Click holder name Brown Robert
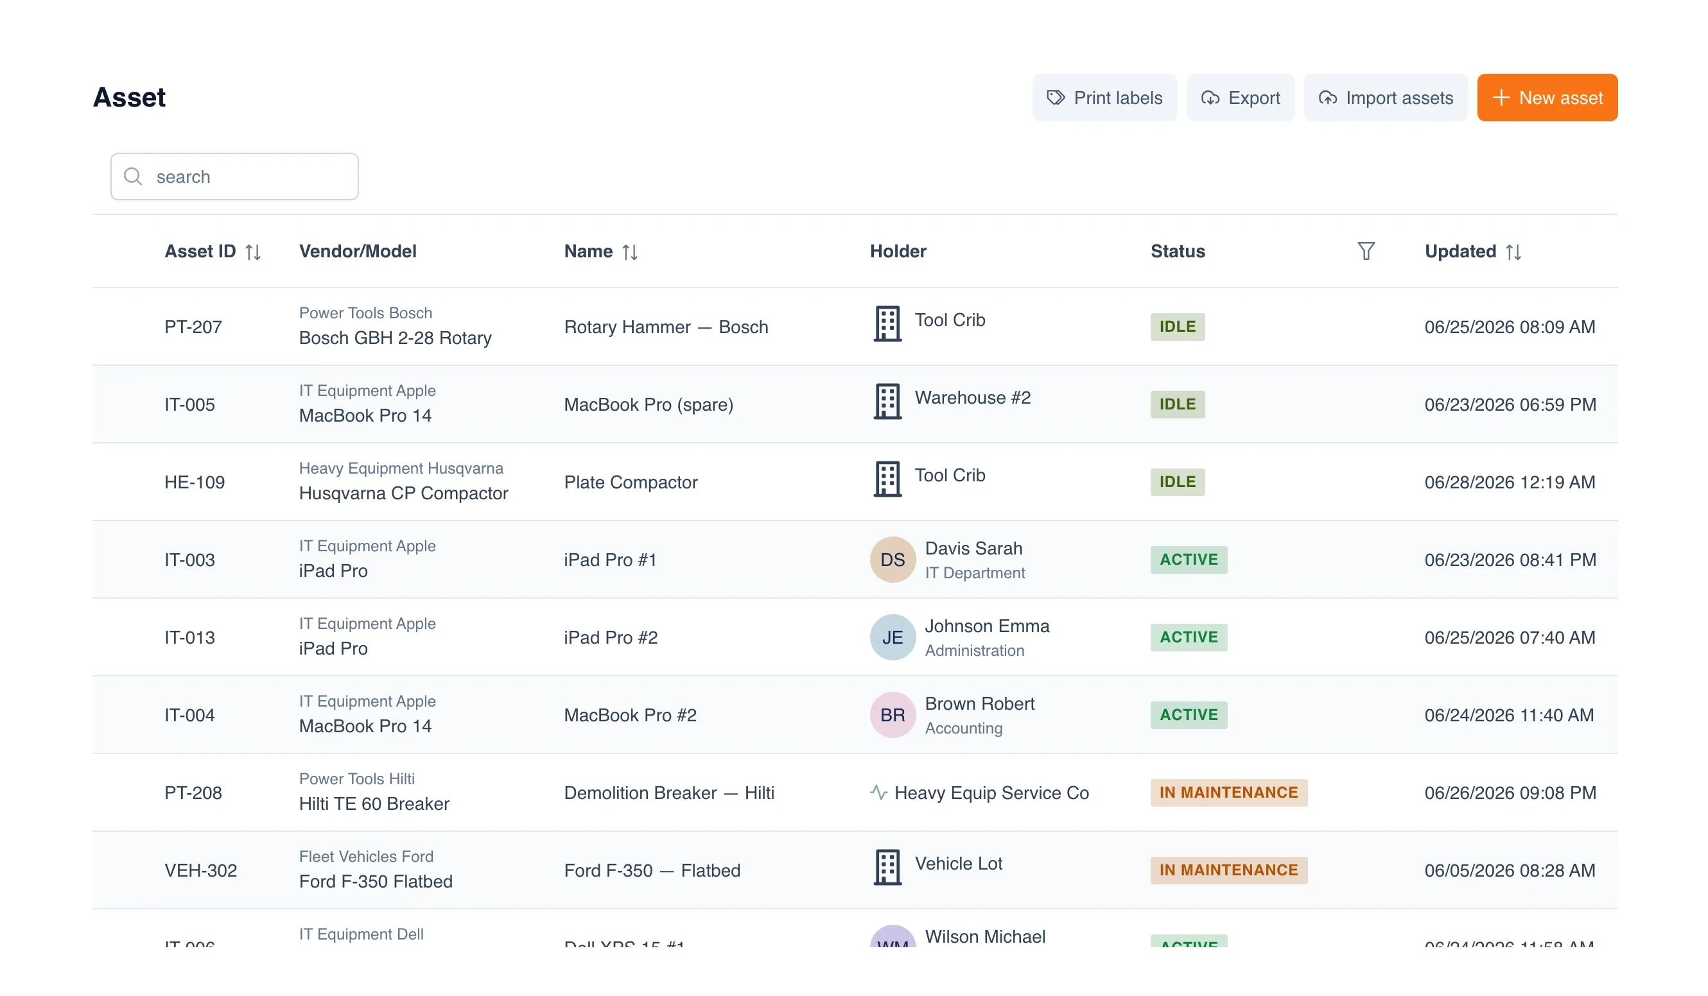Screen dimensions: 1708x996 [x=979, y=703]
